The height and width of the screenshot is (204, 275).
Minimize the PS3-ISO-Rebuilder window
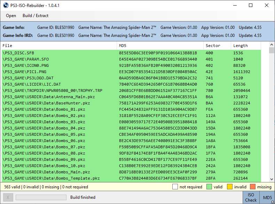point(235,5)
